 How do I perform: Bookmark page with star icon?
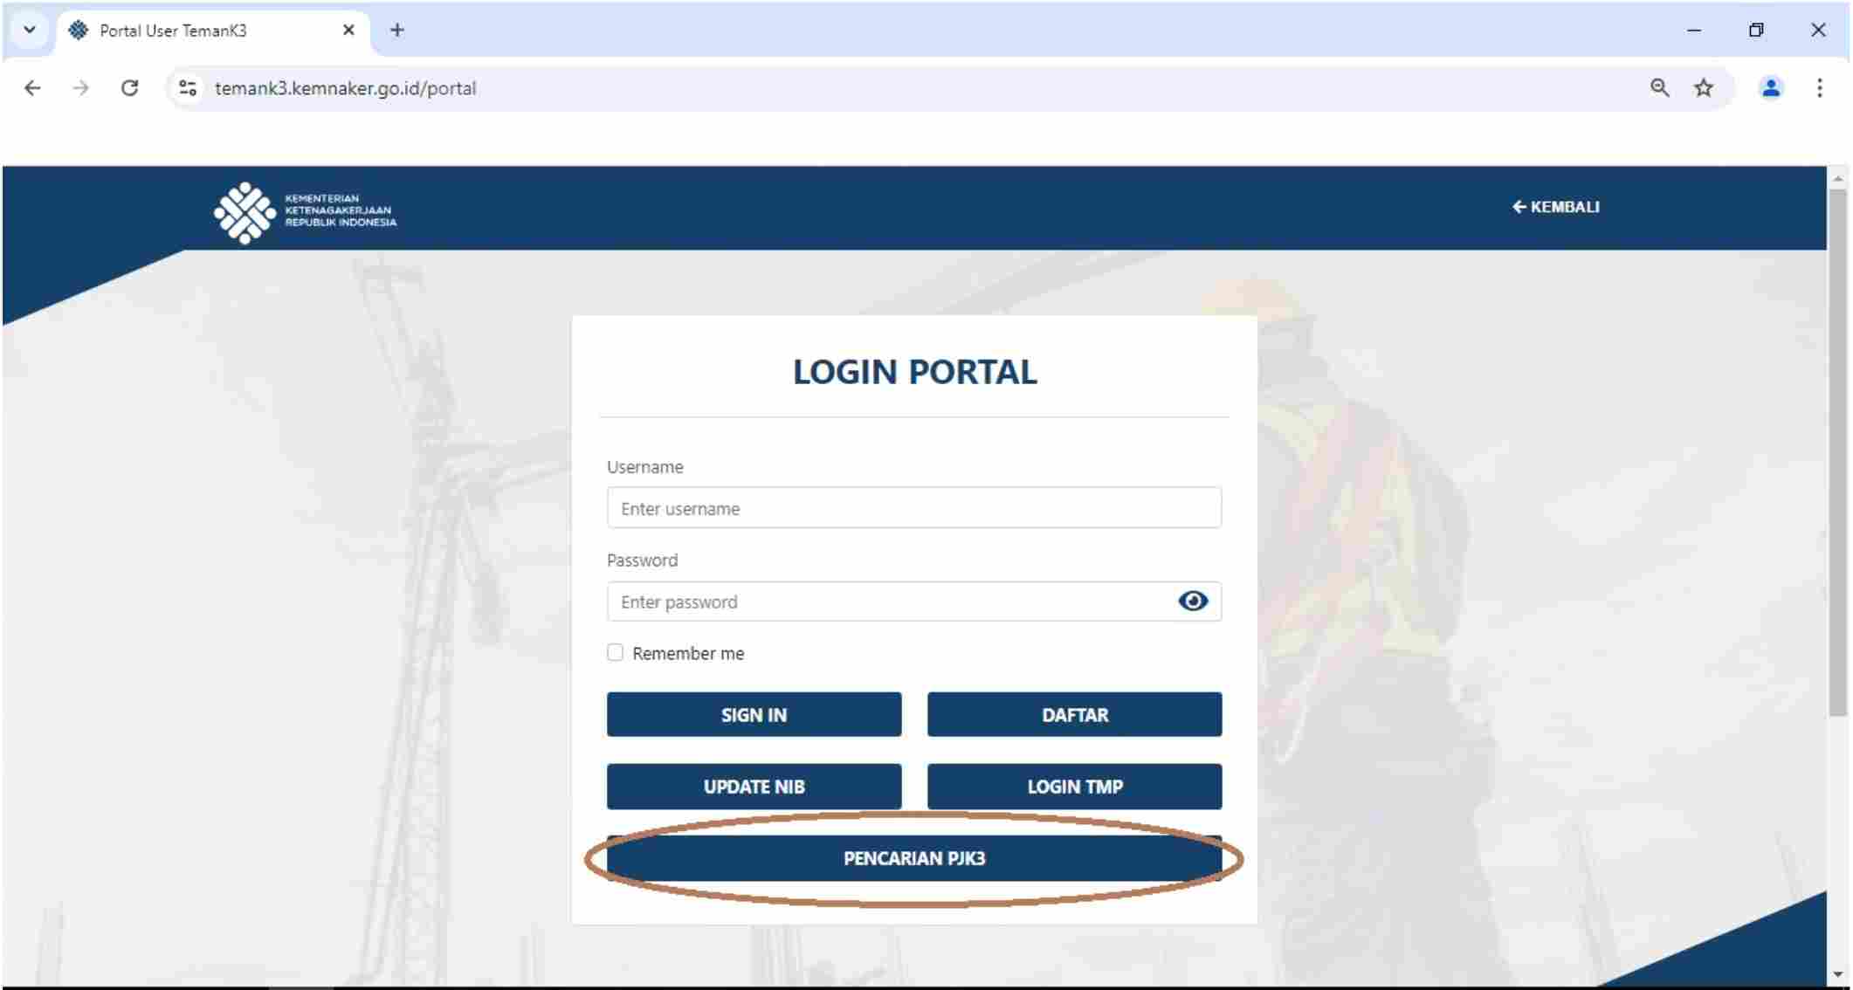point(1703,88)
